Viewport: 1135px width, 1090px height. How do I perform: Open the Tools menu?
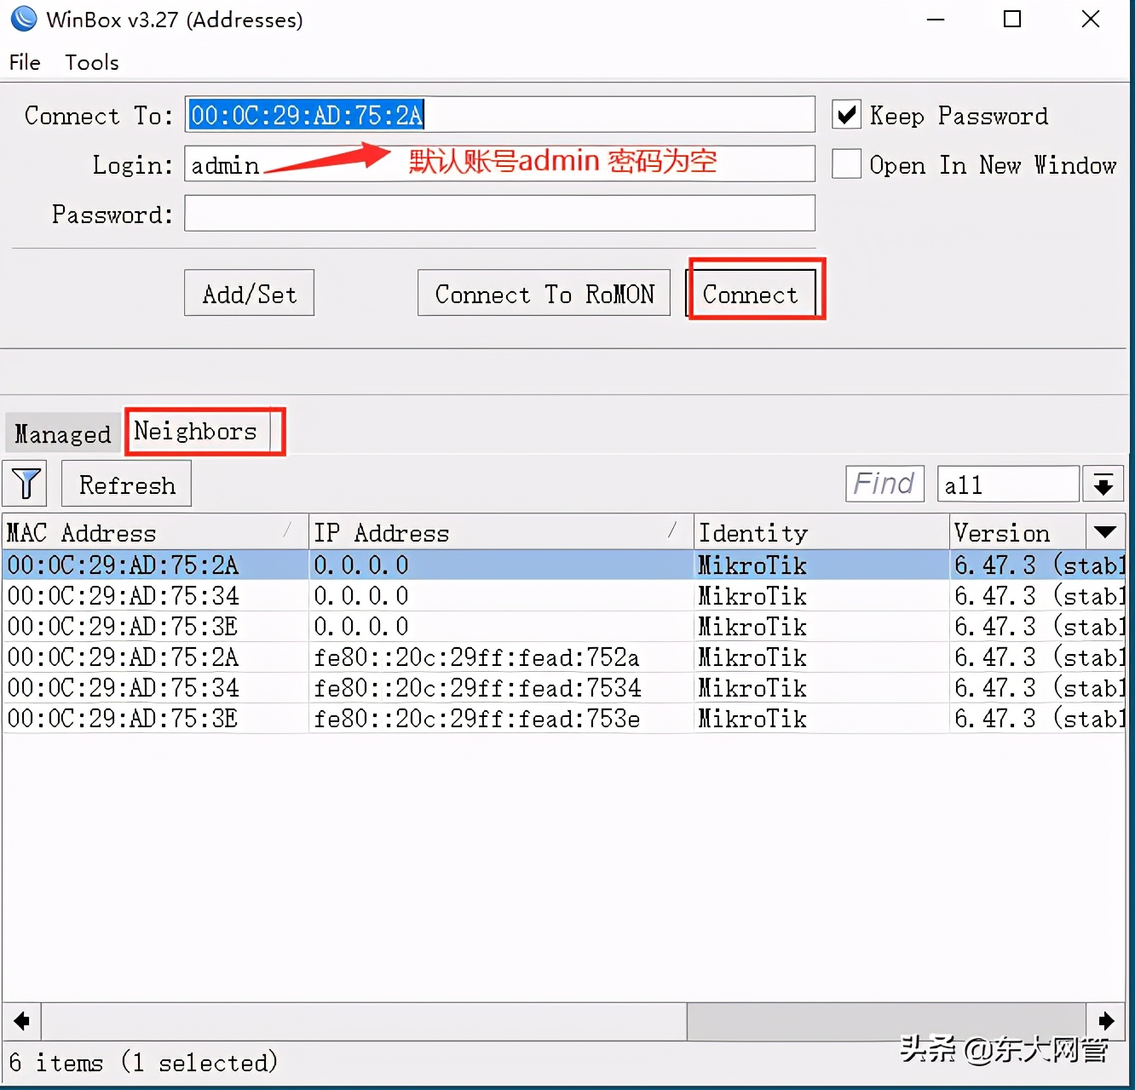tap(92, 62)
